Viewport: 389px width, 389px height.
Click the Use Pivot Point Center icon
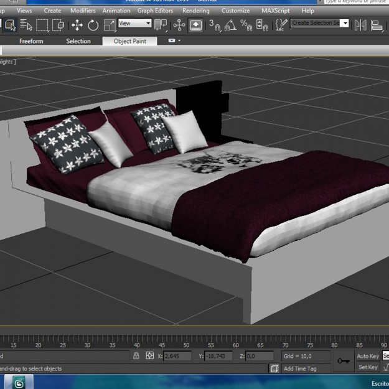pos(161,25)
